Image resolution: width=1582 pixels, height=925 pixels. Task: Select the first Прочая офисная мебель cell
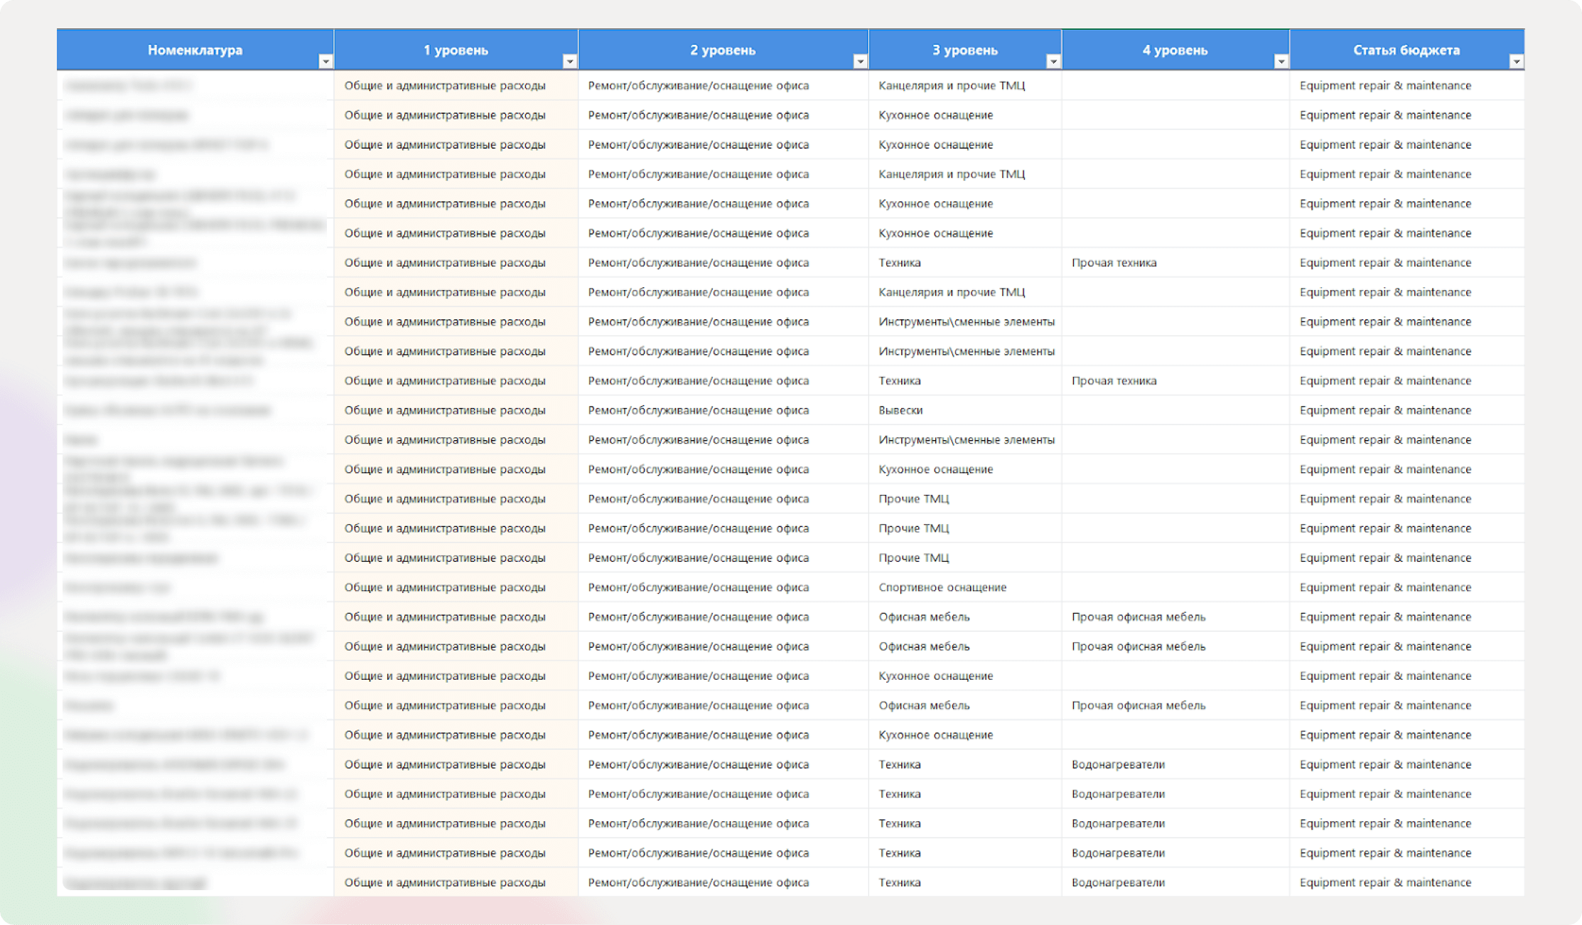point(1139,616)
